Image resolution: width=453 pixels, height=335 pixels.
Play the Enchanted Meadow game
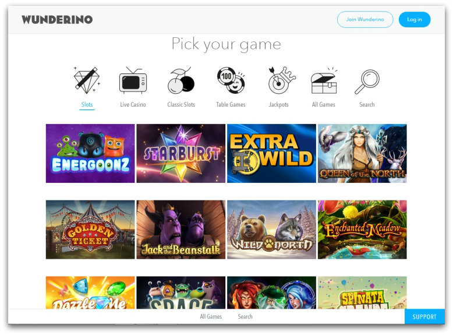(x=362, y=230)
